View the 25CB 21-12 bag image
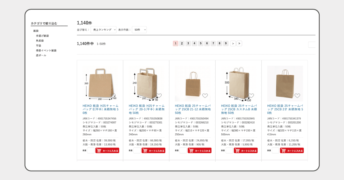Viewport: 344px width, 180px height. [x=193, y=84]
